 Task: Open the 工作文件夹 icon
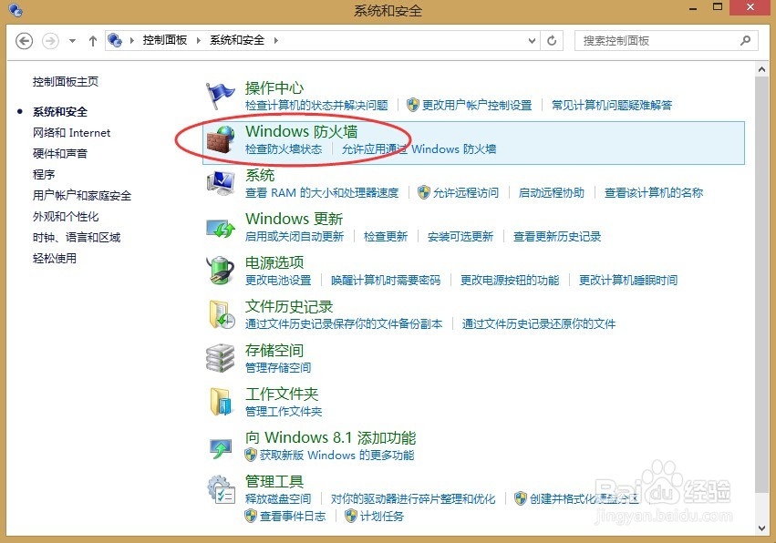221,401
